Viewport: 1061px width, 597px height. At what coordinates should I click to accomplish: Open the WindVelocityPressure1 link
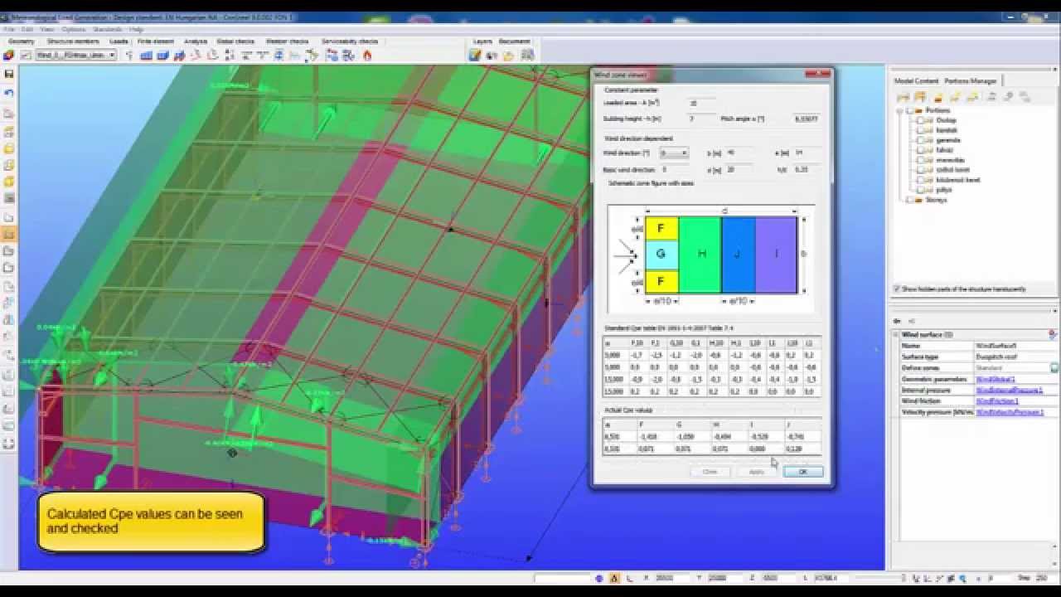[1009, 411]
